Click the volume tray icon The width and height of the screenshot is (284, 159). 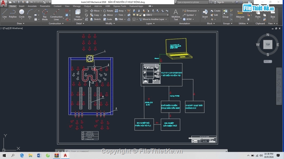[x=261, y=155]
